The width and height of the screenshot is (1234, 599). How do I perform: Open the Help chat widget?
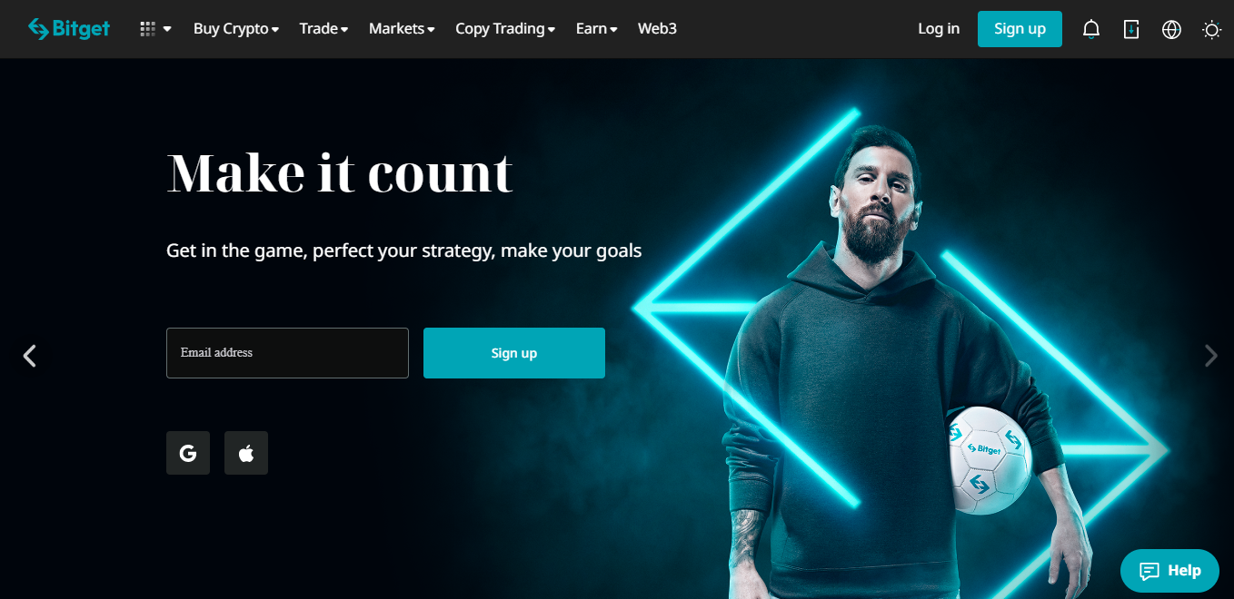click(1169, 571)
